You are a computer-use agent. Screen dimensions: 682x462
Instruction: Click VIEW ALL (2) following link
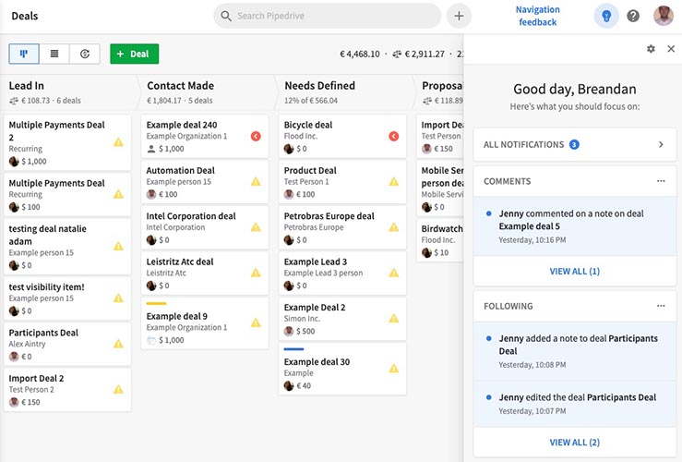click(575, 443)
